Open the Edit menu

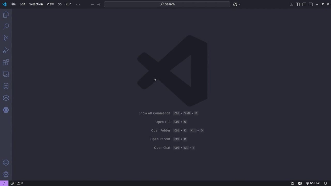pyautogui.click(x=22, y=4)
